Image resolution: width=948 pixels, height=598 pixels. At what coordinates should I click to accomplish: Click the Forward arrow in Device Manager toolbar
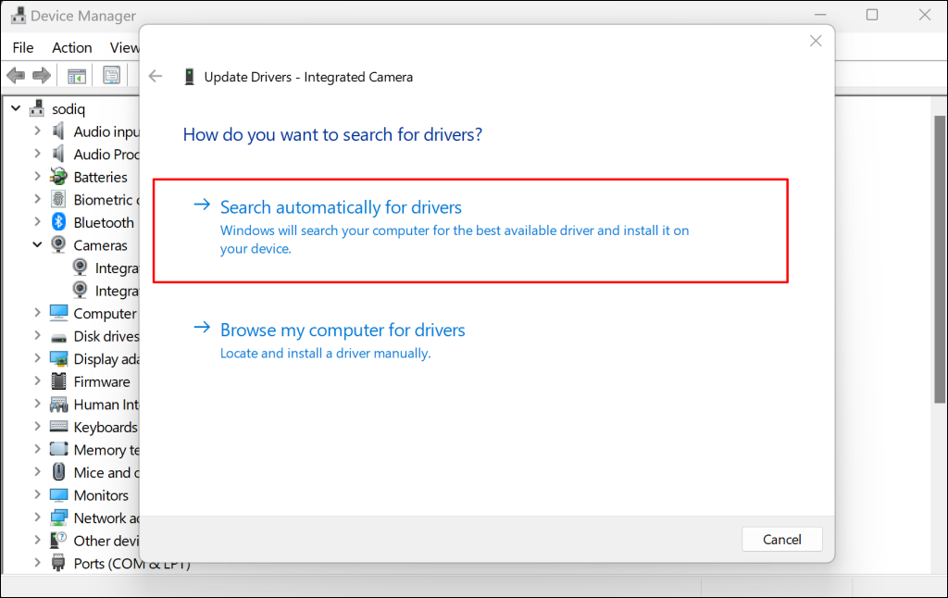tap(41, 75)
